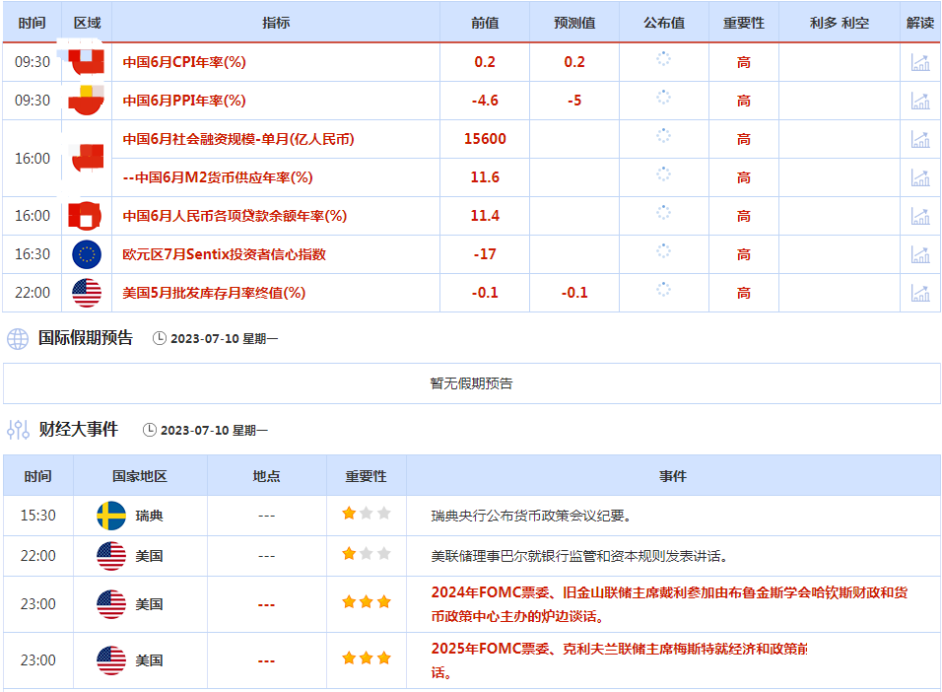Click the filter sliders icon beside 财经大事件
This screenshot has height=692, width=942.
coord(18,430)
